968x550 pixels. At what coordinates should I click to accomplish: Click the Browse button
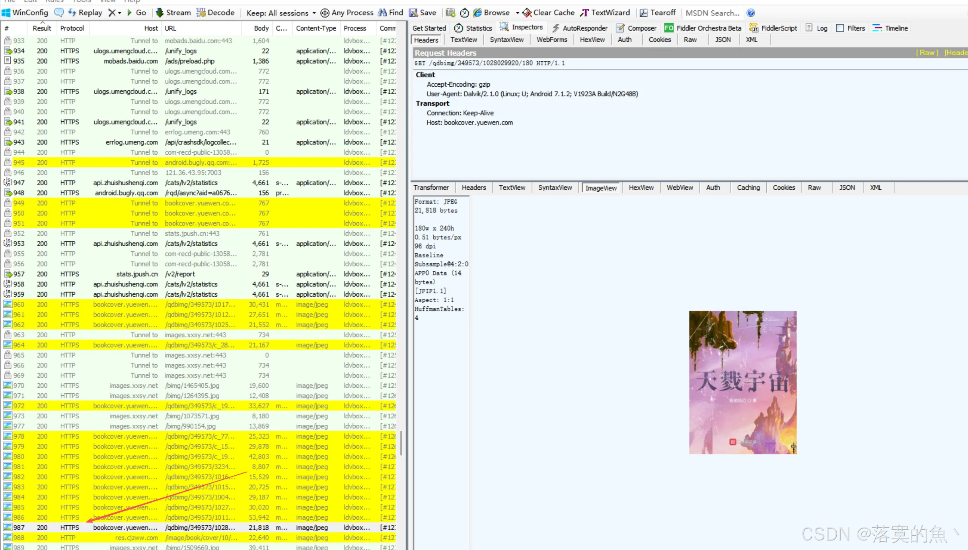click(x=491, y=13)
